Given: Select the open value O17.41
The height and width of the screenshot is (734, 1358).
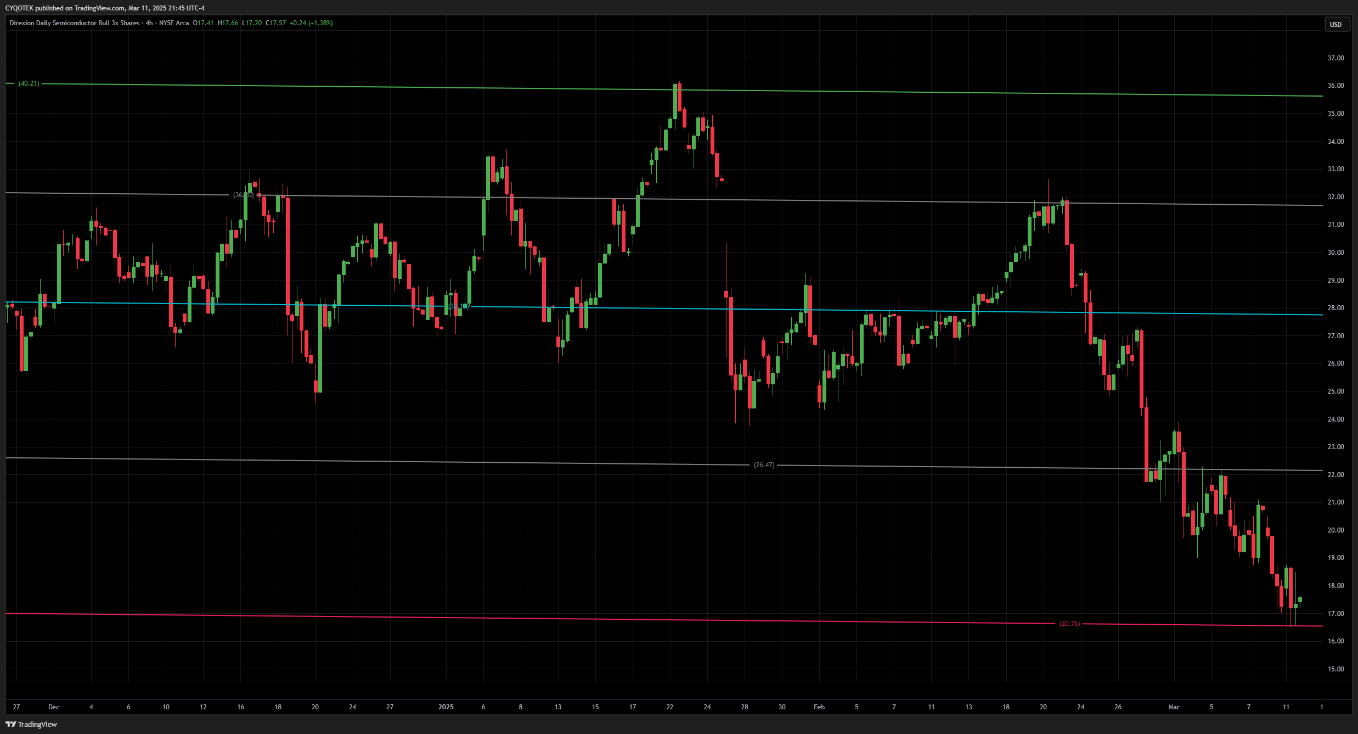Looking at the screenshot, I should coord(203,23).
